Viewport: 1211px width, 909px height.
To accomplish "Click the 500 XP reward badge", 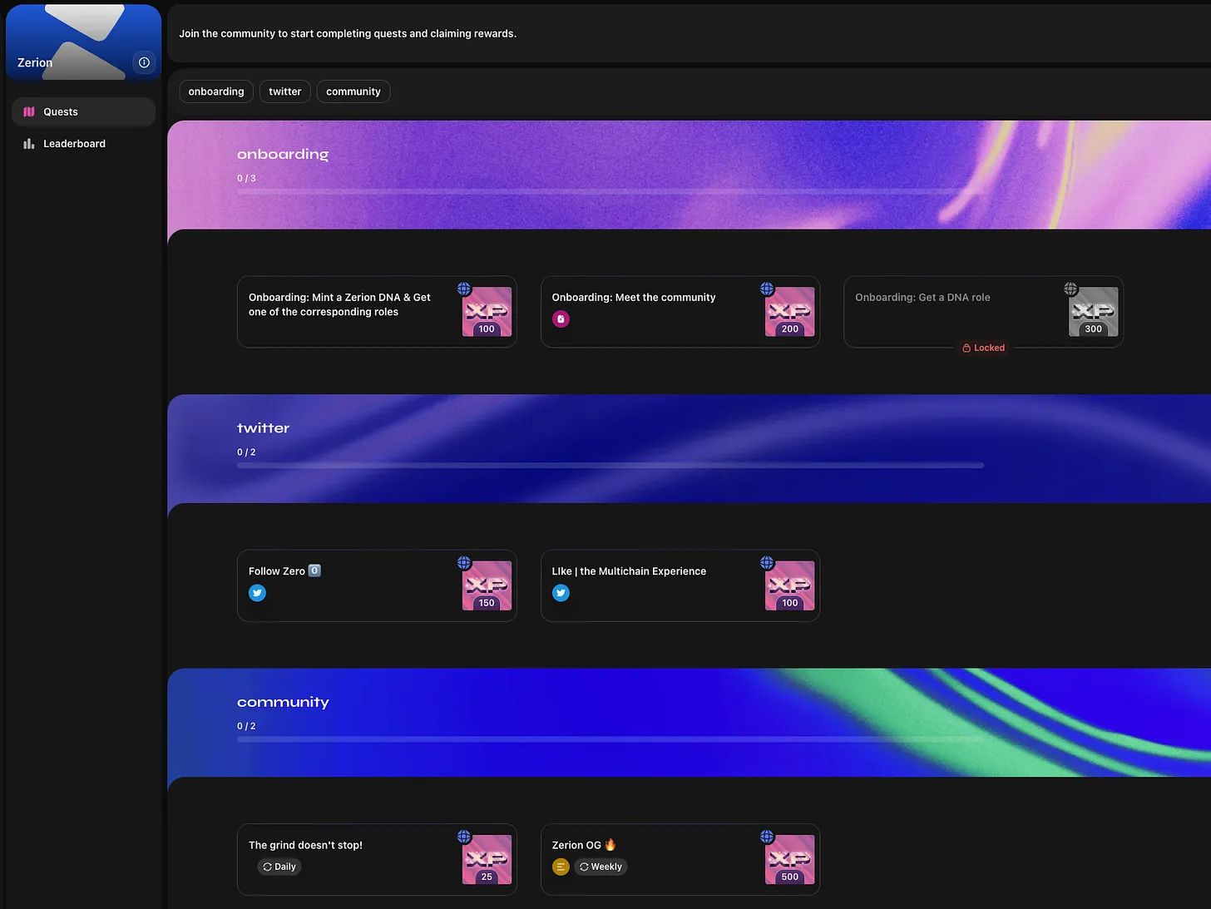I will 790,859.
